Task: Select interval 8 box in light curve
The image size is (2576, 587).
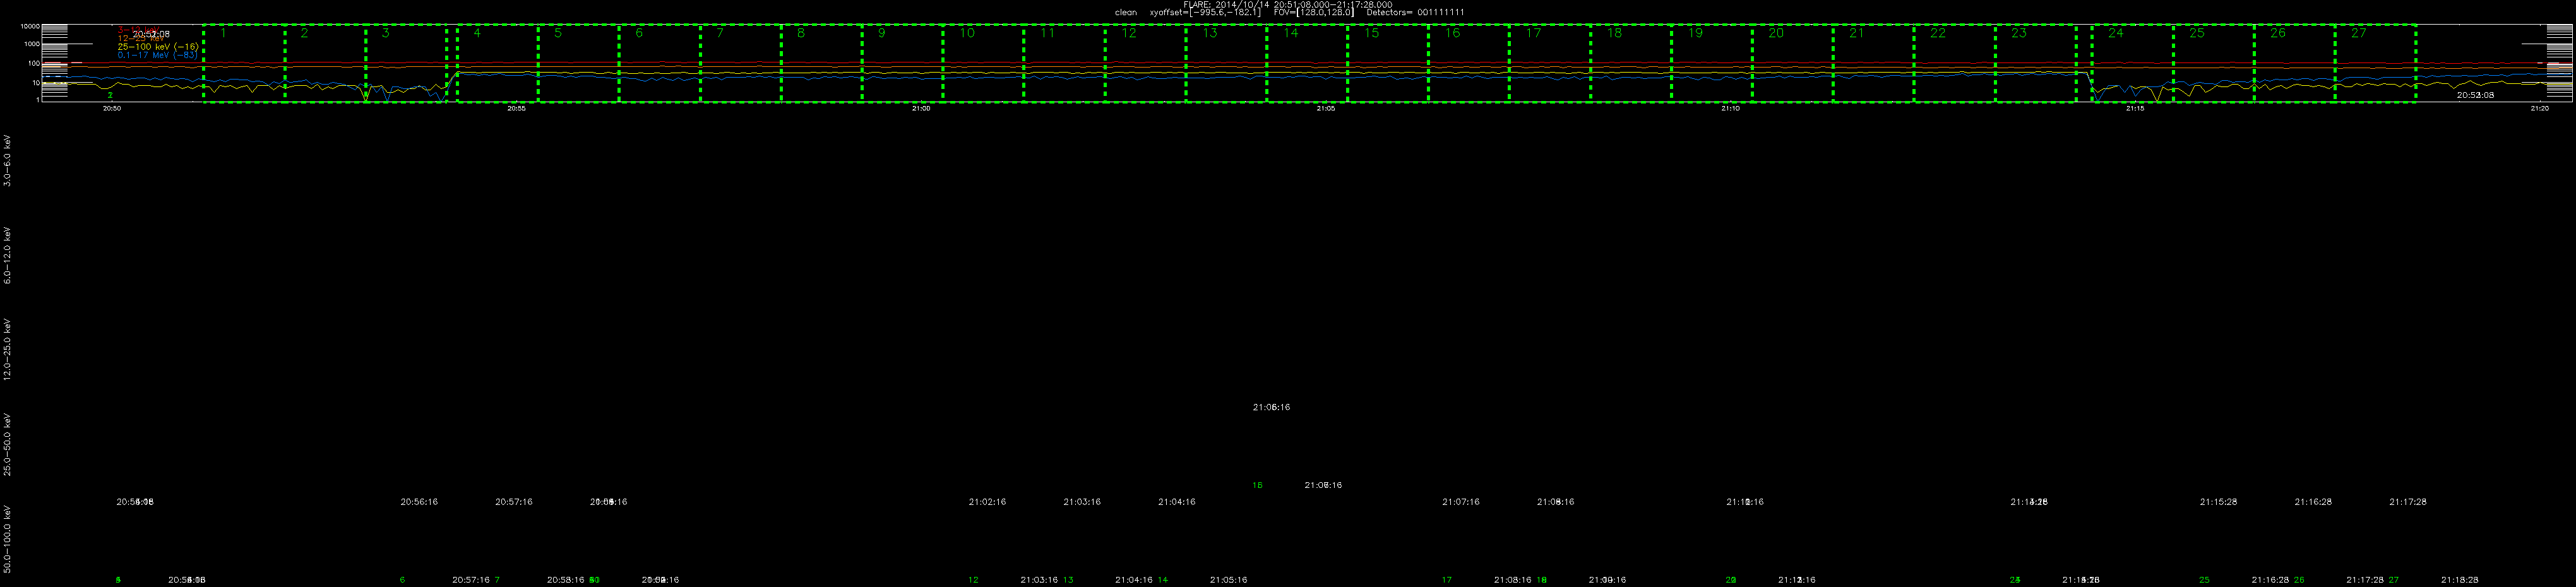Action: [x=822, y=63]
